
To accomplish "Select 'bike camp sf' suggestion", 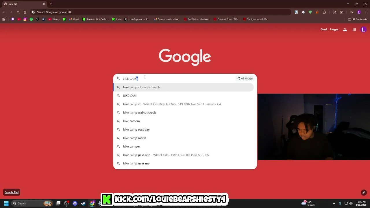I will tap(184, 104).
